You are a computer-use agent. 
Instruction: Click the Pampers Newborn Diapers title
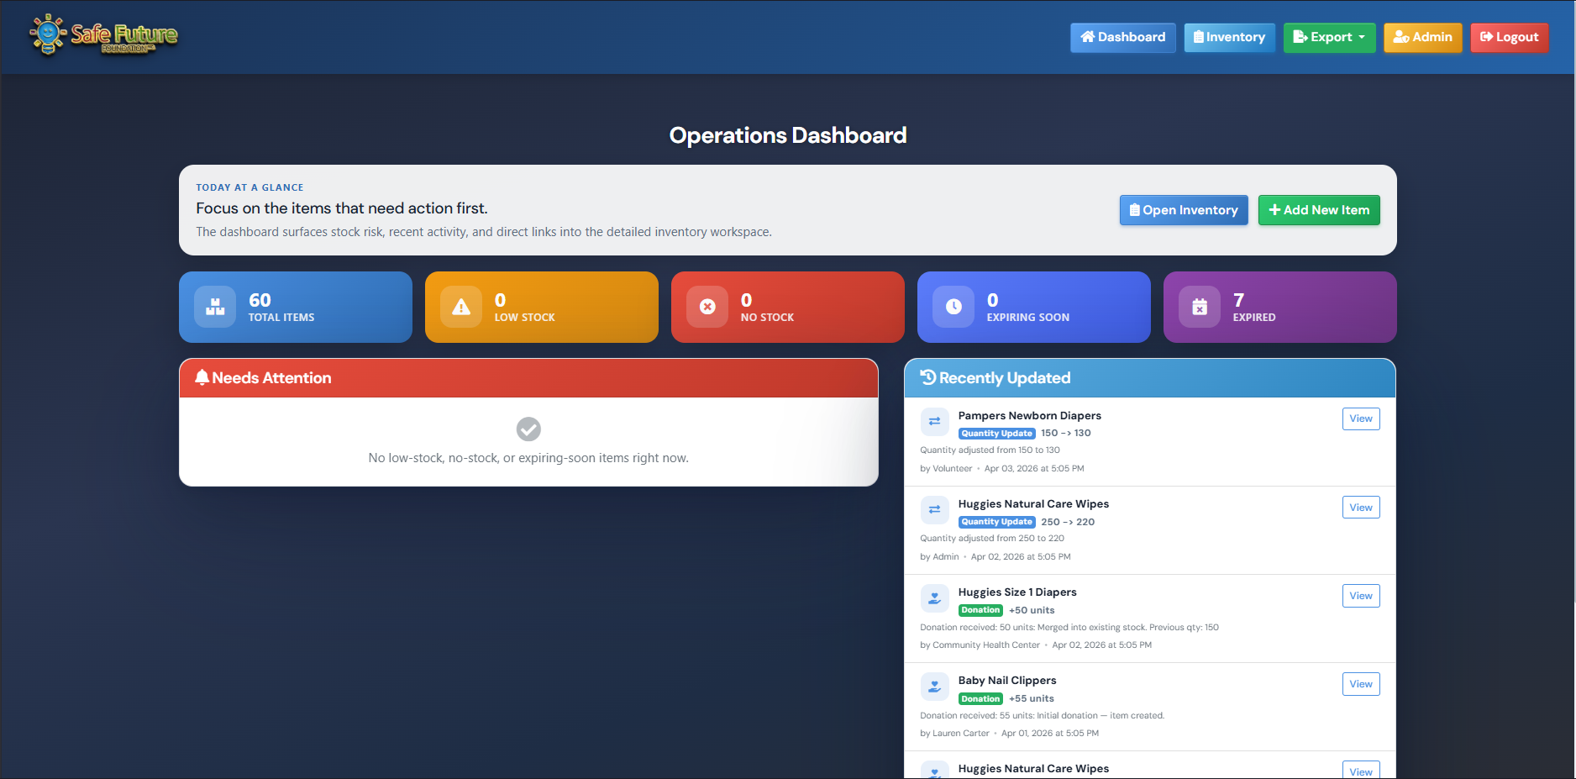click(x=1029, y=415)
